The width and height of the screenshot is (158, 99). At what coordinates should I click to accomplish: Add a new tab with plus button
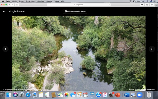coord(156,5)
